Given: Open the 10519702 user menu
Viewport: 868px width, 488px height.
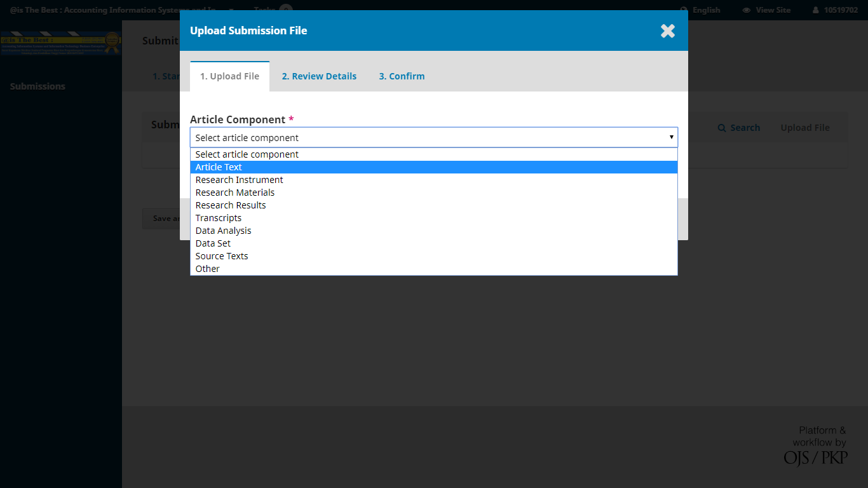Looking at the screenshot, I should pos(835,10).
